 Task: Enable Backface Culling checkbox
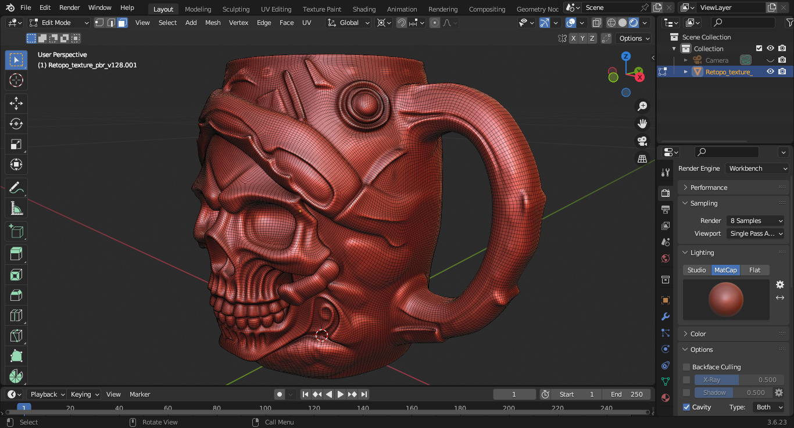(x=686, y=367)
